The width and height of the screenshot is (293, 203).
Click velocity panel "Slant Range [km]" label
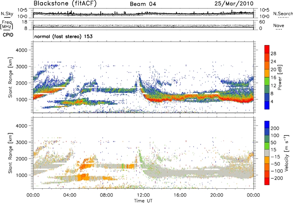(x=10, y=153)
